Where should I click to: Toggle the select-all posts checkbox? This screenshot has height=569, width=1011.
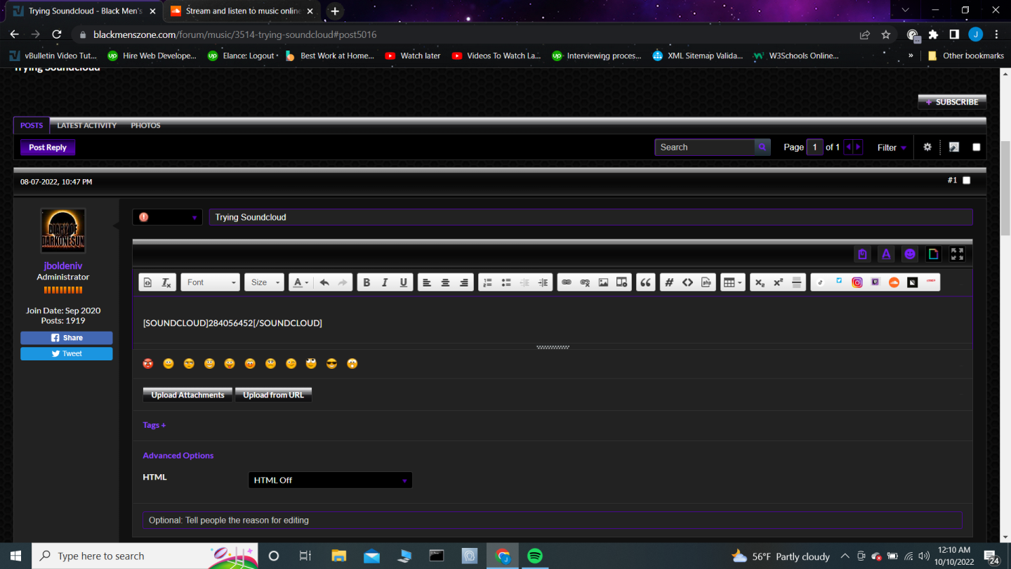[976, 148]
